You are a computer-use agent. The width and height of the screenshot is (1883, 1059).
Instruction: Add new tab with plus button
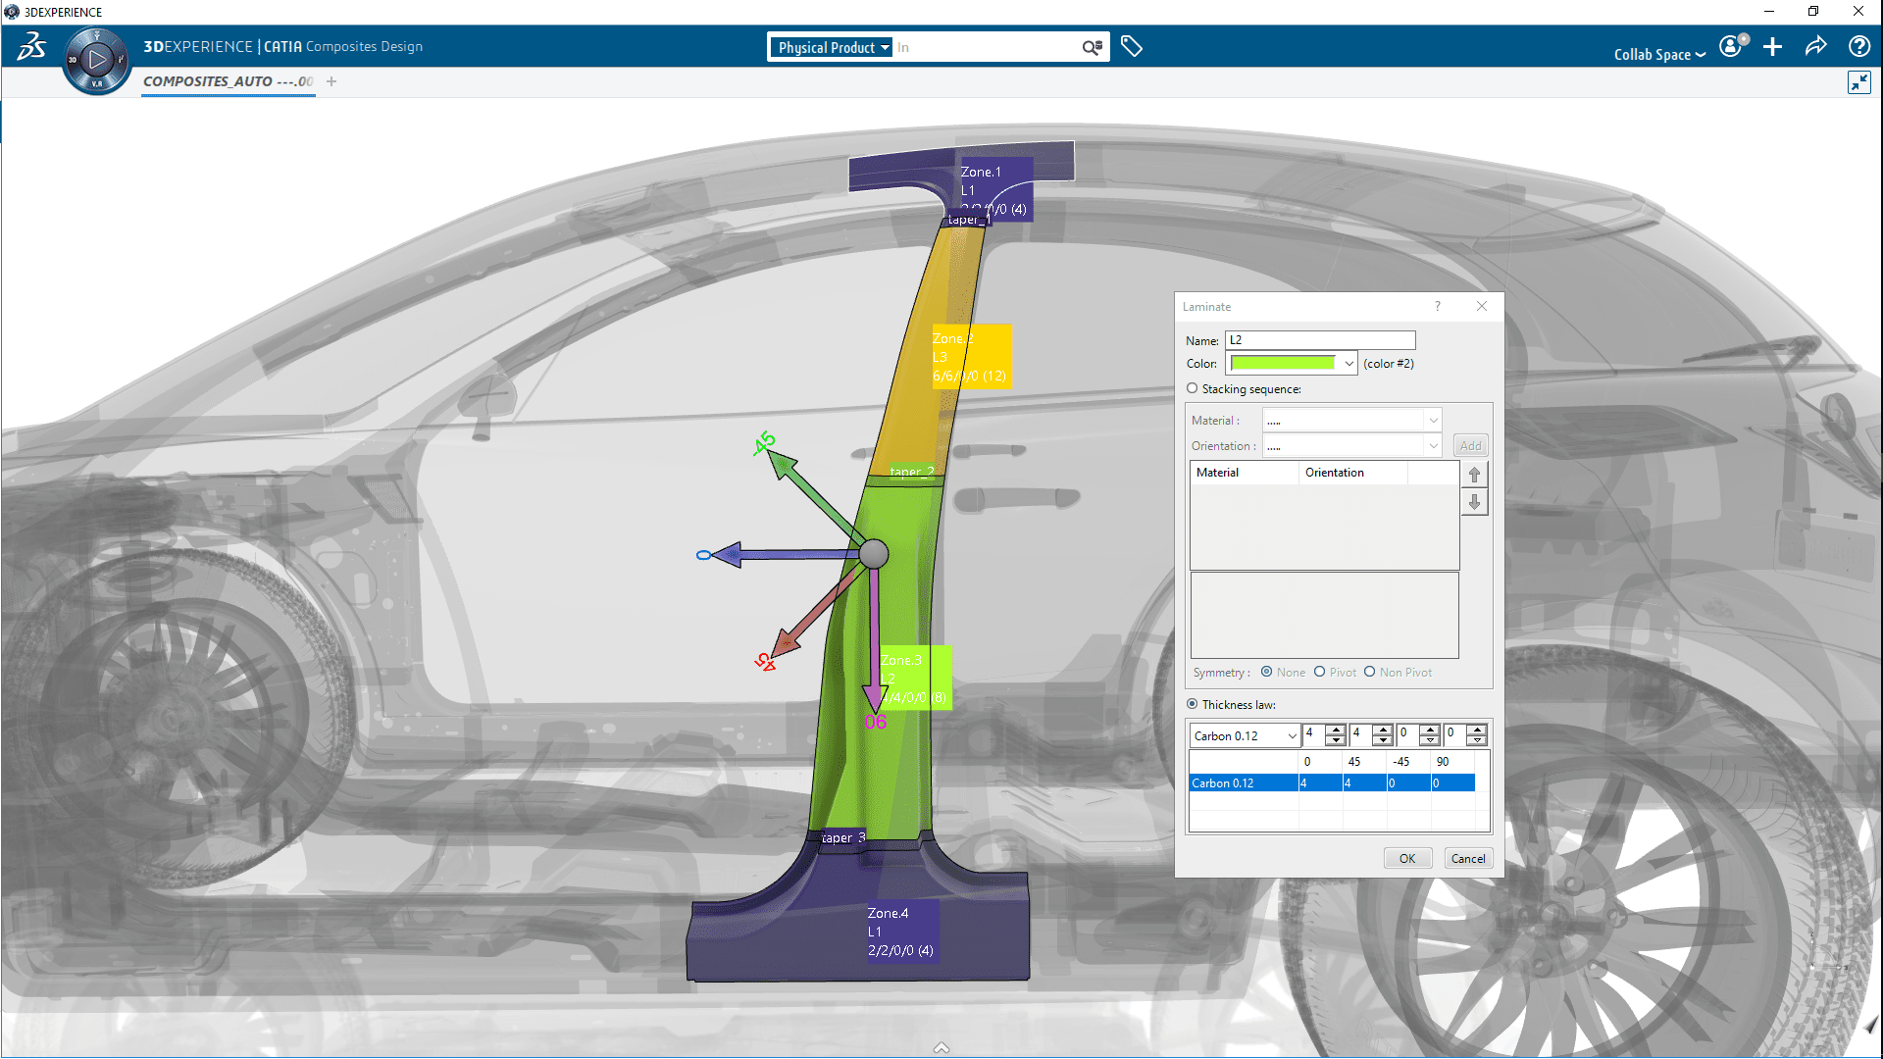(331, 81)
